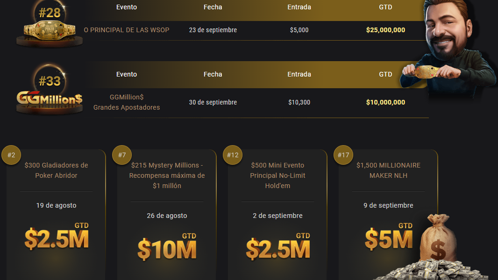Select the #2 event number badge

click(12, 155)
